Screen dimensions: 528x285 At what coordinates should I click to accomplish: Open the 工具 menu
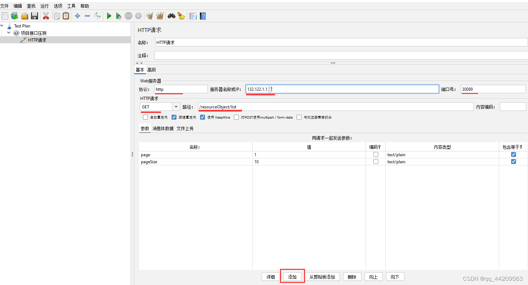tap(72, 6)
